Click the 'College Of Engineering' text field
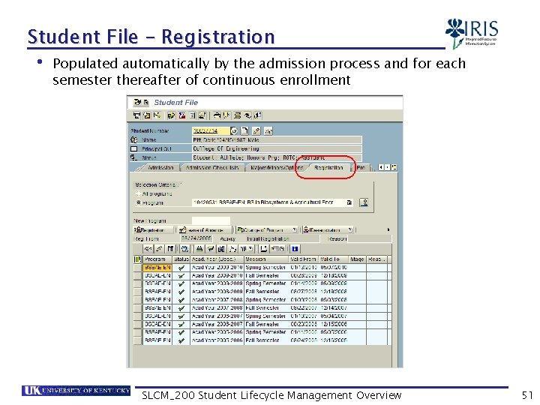Image resolution: width=540 pixels, height=405 pixels. click(x=277, y=148)
